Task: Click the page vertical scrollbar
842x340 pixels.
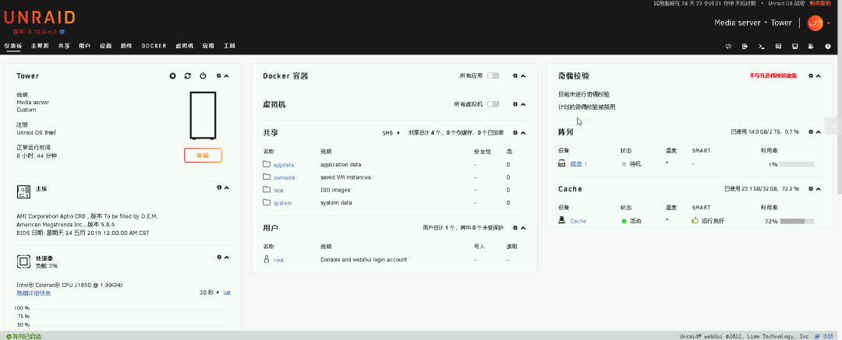Action: pos(840,124)
